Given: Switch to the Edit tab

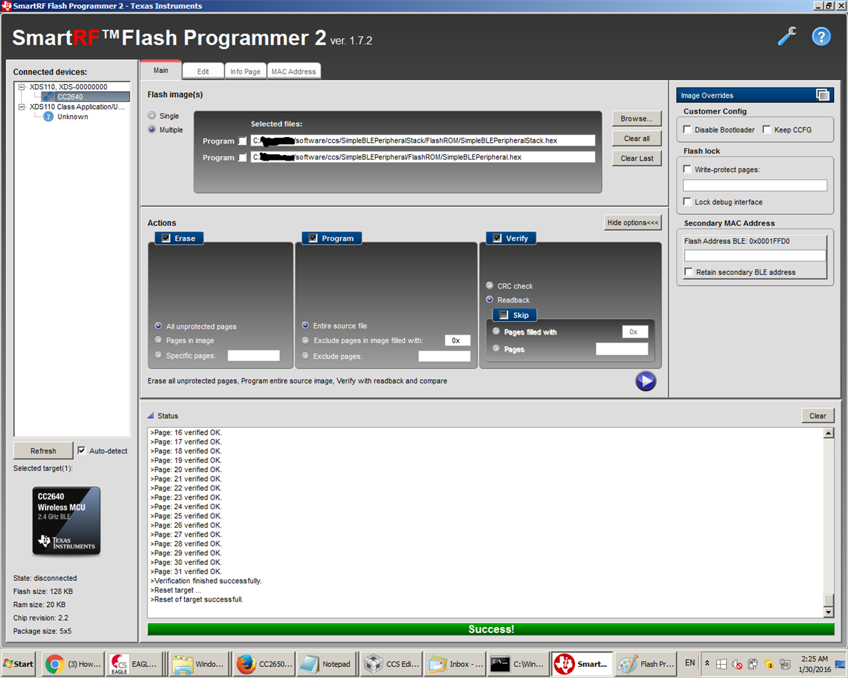Looking at the screenshot, I should click(x=203, y=71).
